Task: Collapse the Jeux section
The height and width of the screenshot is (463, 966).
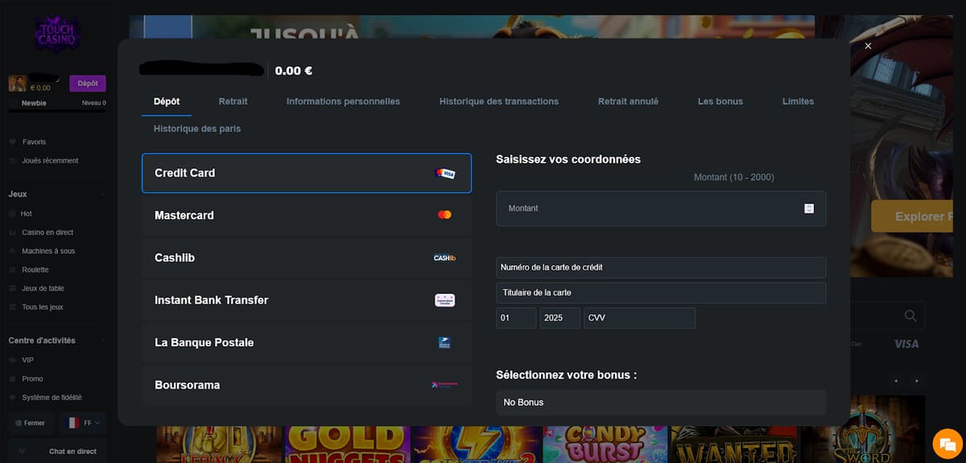Action: (102, 194)
